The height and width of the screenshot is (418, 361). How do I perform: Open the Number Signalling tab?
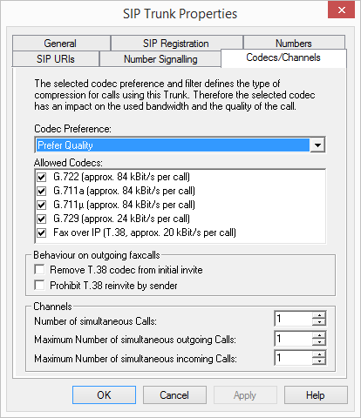[160, 59]
